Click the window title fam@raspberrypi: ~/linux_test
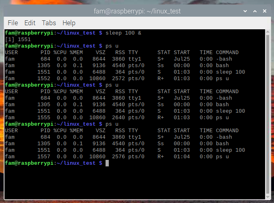Image resolution: width=274 pixels, height=203 pixels. tap(137, 11)
